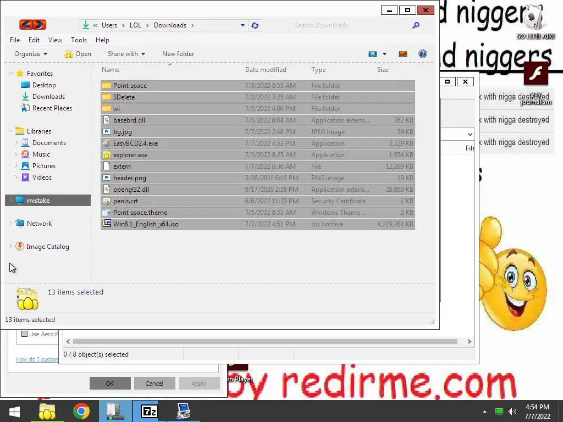Refresh the Downloads folder listing

tap(255, 25)
